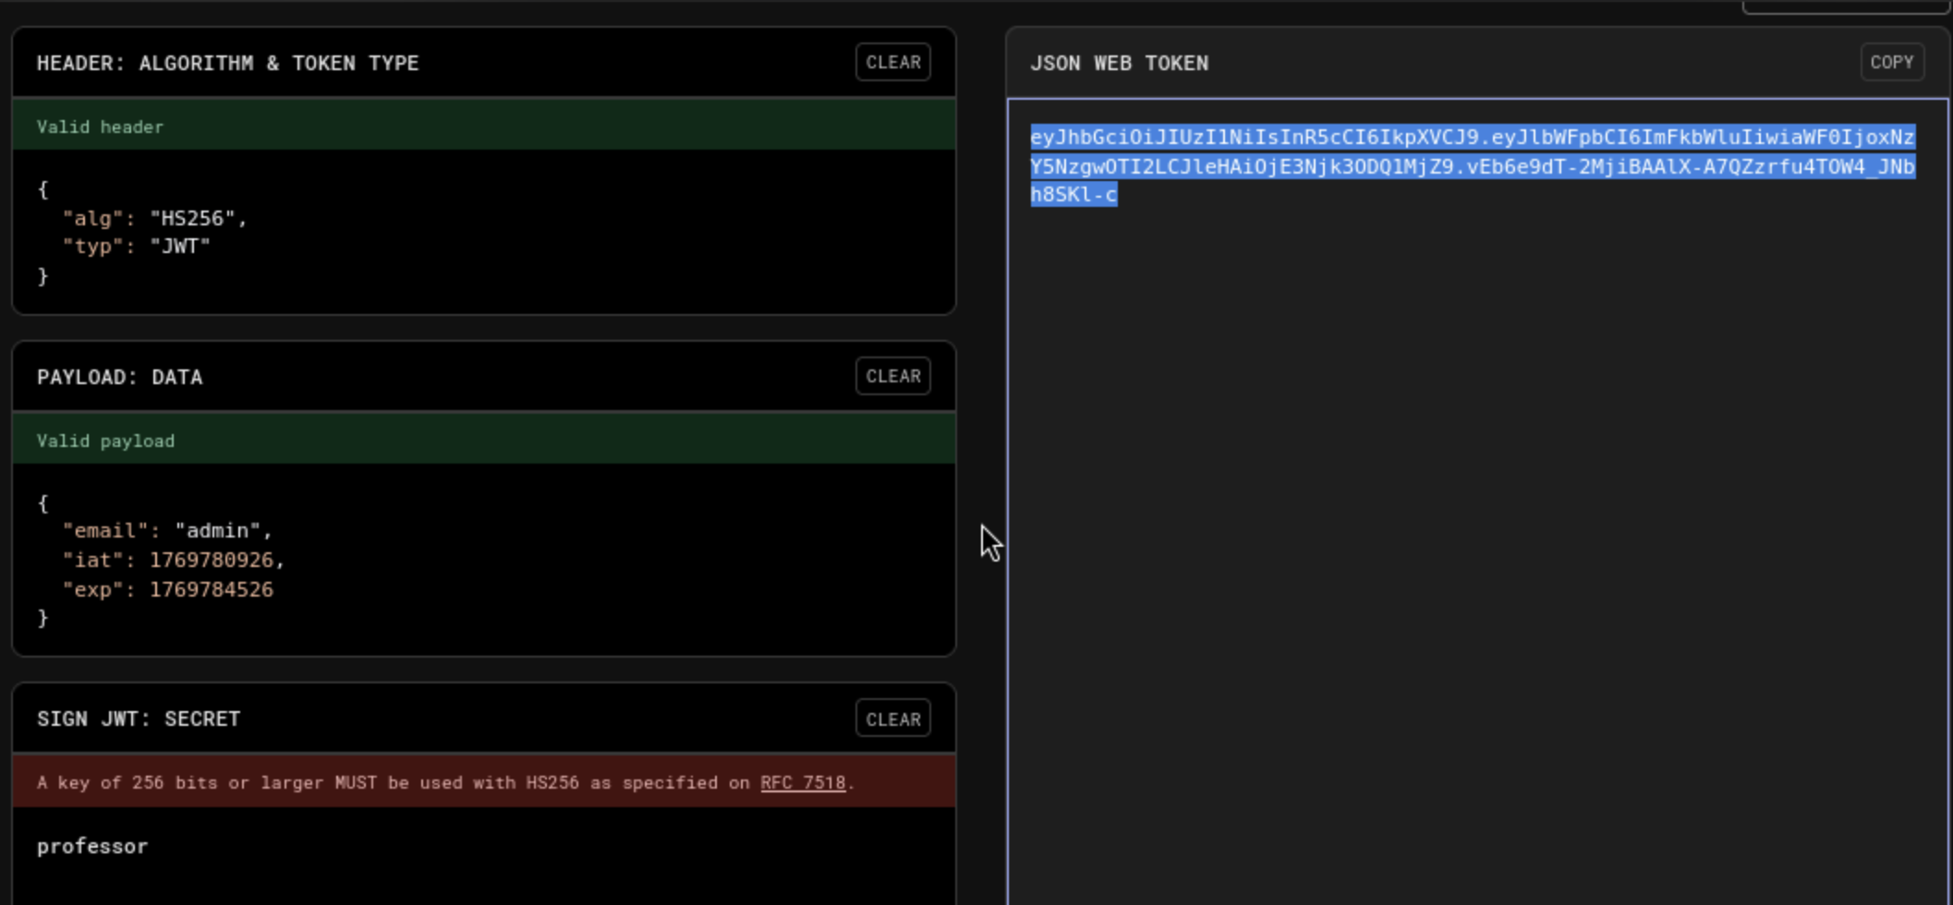This screenshot has width=1953, height=905.
Task: Place cursor on the "JWT" typ value
Action: (180, 247)
